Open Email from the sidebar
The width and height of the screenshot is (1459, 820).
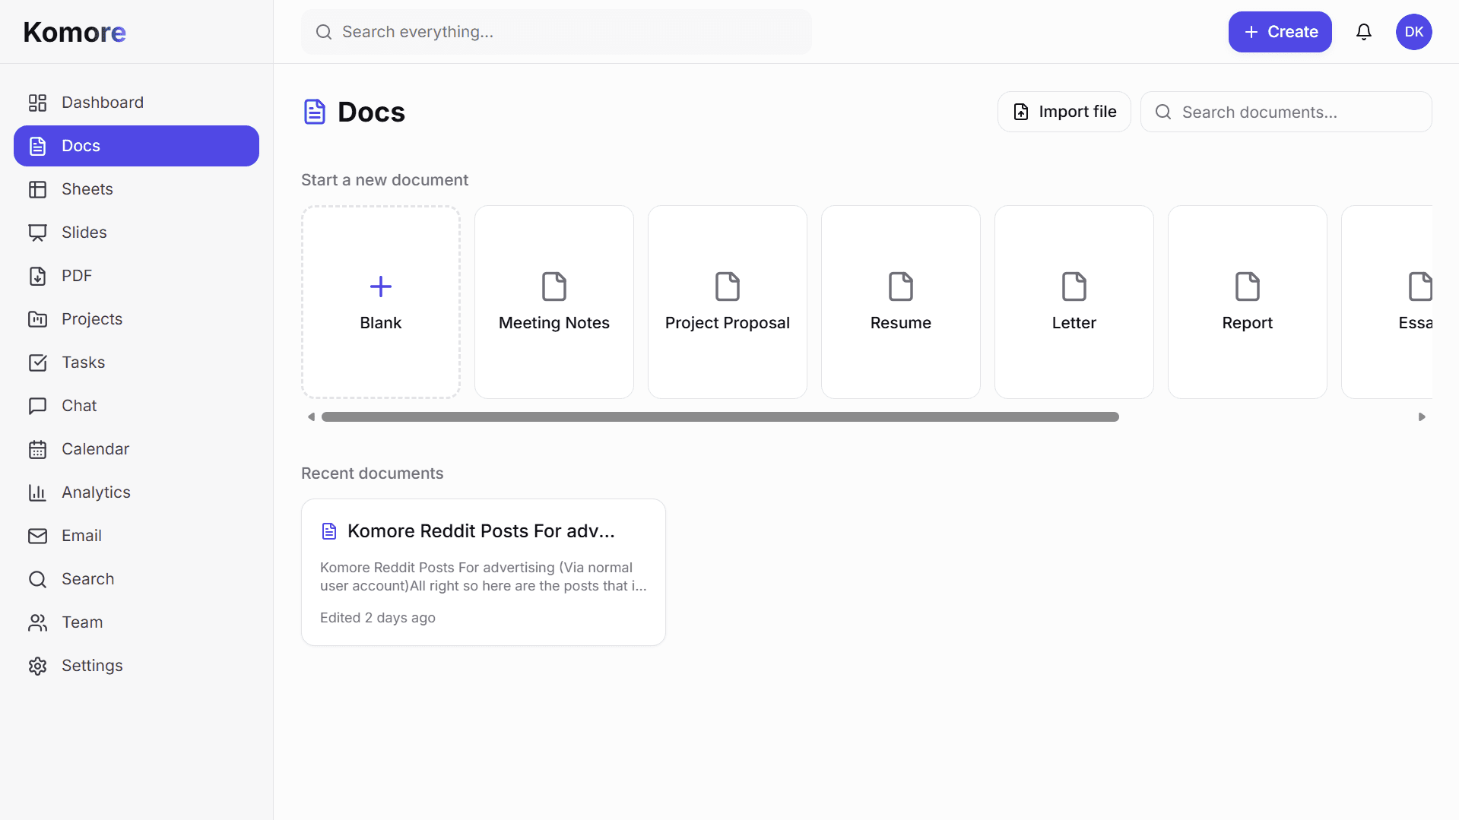81,535
